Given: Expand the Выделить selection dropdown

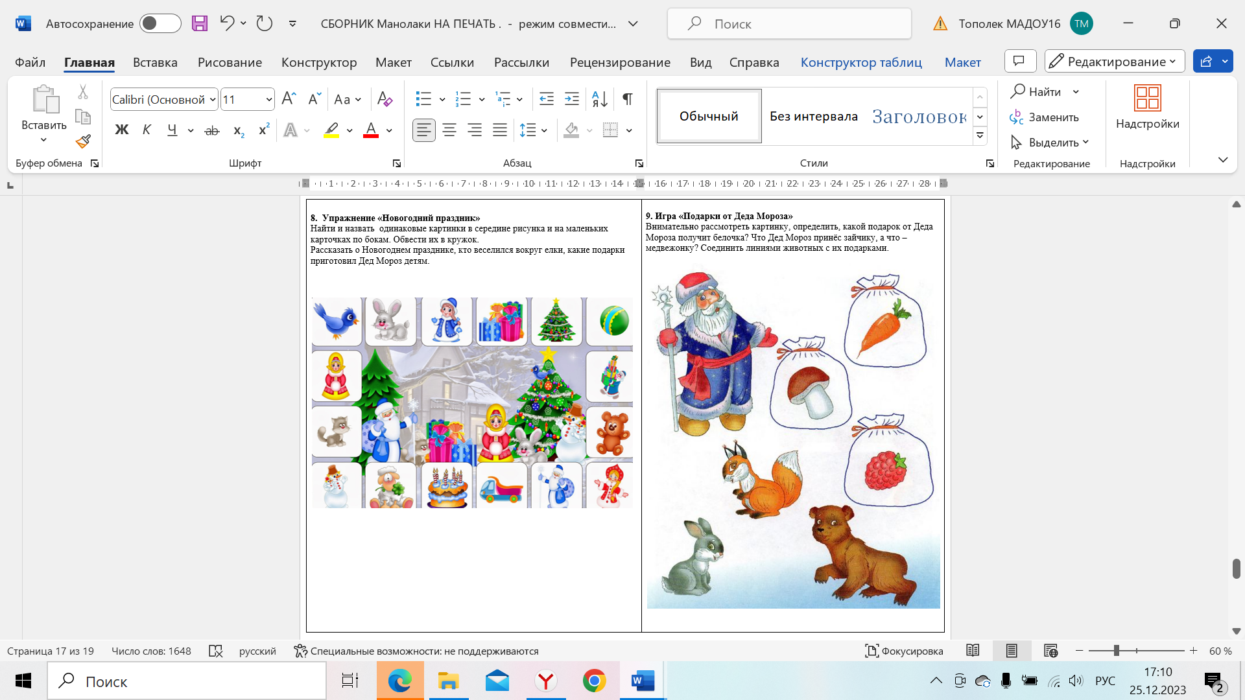Looking at the screenshot, I should coord(1085,142).
